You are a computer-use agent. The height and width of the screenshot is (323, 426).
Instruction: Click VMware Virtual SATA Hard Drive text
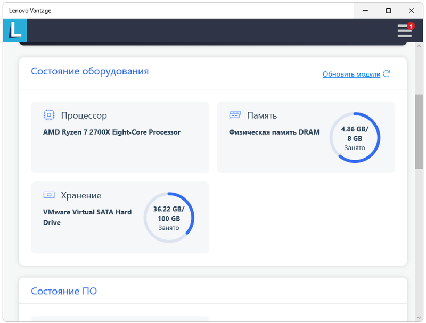click(x=87, y=217)
